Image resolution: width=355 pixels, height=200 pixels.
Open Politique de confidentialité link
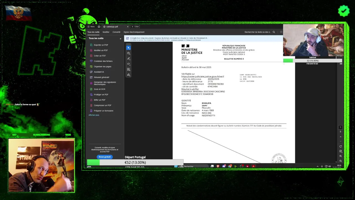click(x=193, y=40)
